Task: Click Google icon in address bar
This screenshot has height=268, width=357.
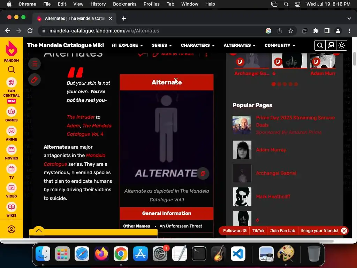Action: pos(268,31)
